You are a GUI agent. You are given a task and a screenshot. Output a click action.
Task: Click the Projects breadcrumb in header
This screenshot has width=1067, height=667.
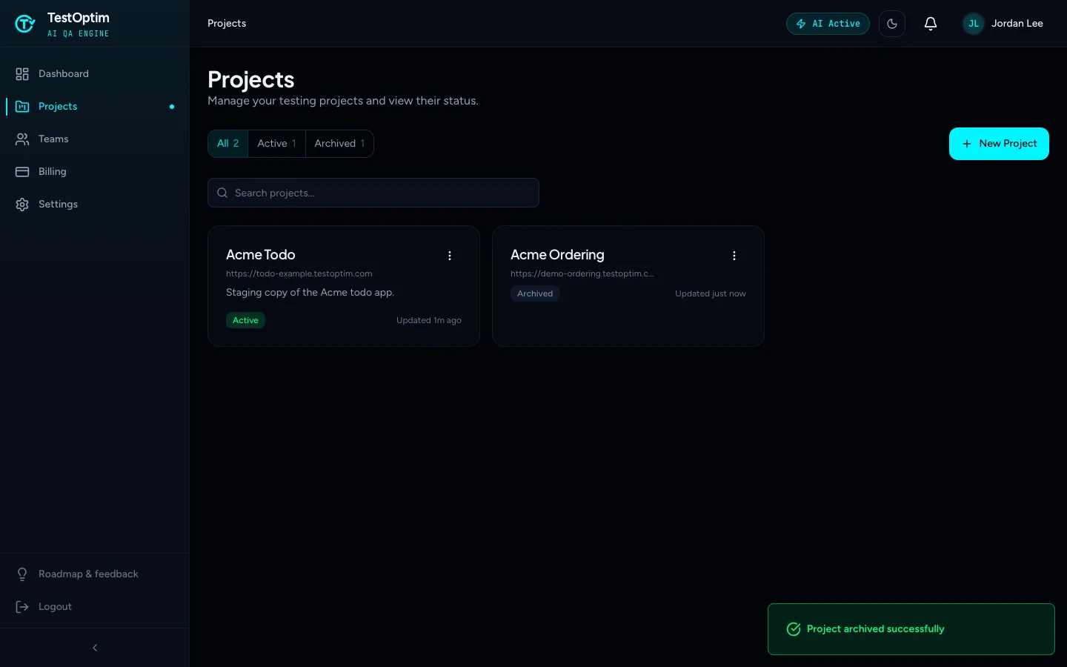click(x=227, y=24)
